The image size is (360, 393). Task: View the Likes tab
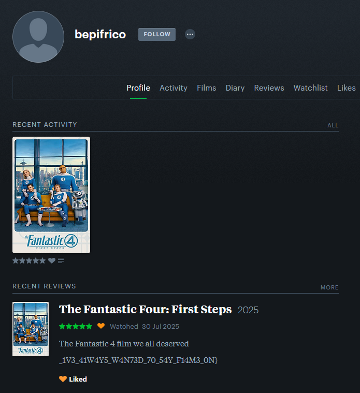[346, 88]
